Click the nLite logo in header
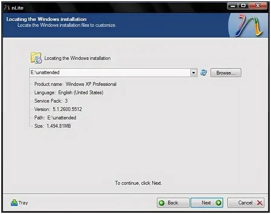 point(249,25)
